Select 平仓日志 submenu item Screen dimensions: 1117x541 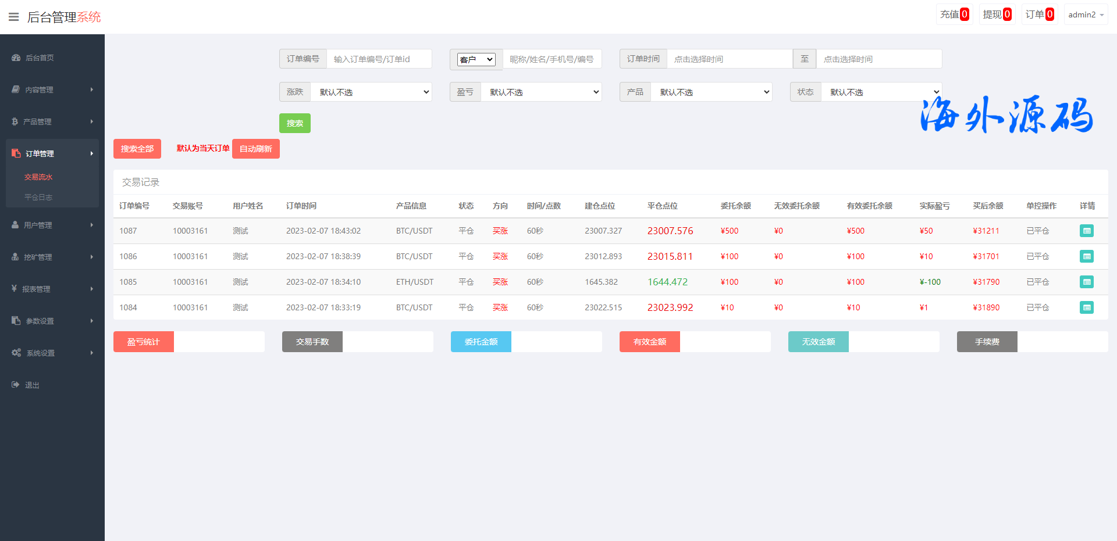(38, 197)
